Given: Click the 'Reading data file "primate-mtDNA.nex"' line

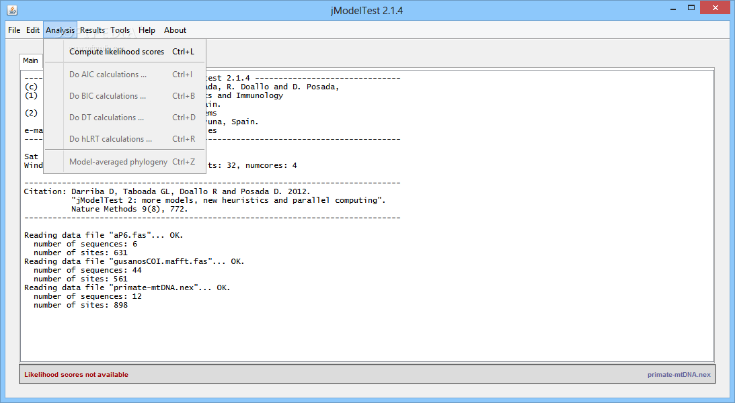Looking at the screenshot, I should point(127,287).
